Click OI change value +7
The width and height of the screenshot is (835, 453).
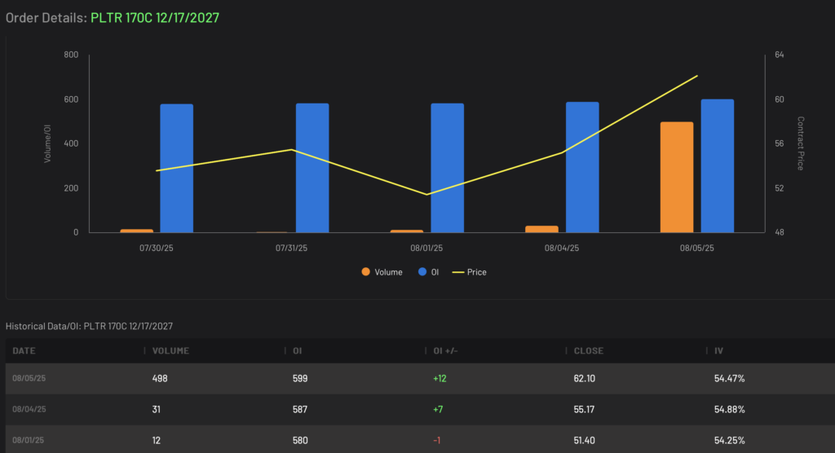click(x=438, y=409)
